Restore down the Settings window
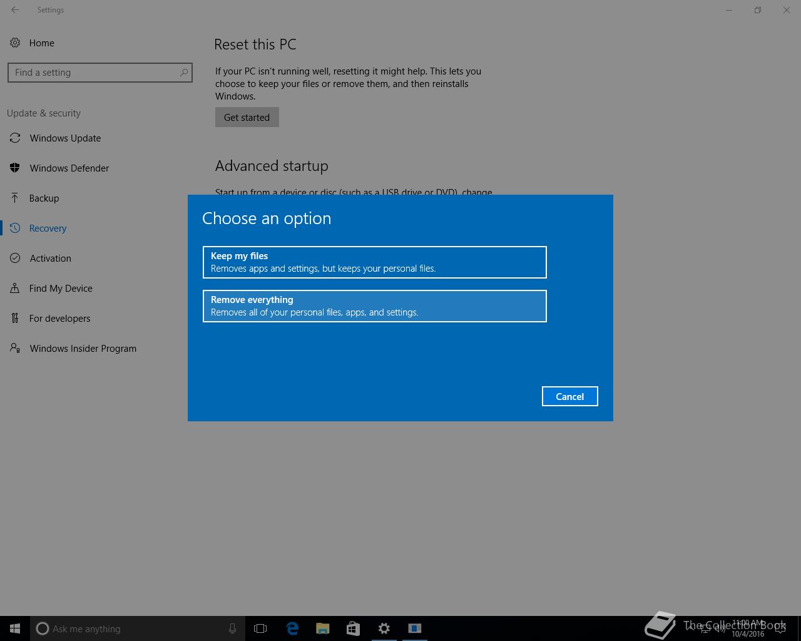 click(758, 10)
